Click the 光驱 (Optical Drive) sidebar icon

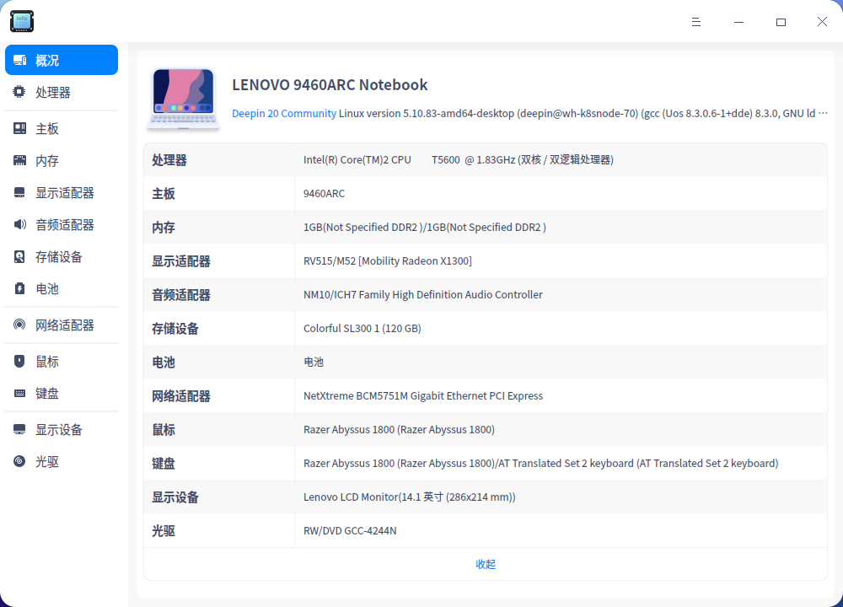pyautogui.click(x=19, y=461)
